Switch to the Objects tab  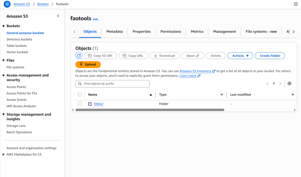click(90, 32)
